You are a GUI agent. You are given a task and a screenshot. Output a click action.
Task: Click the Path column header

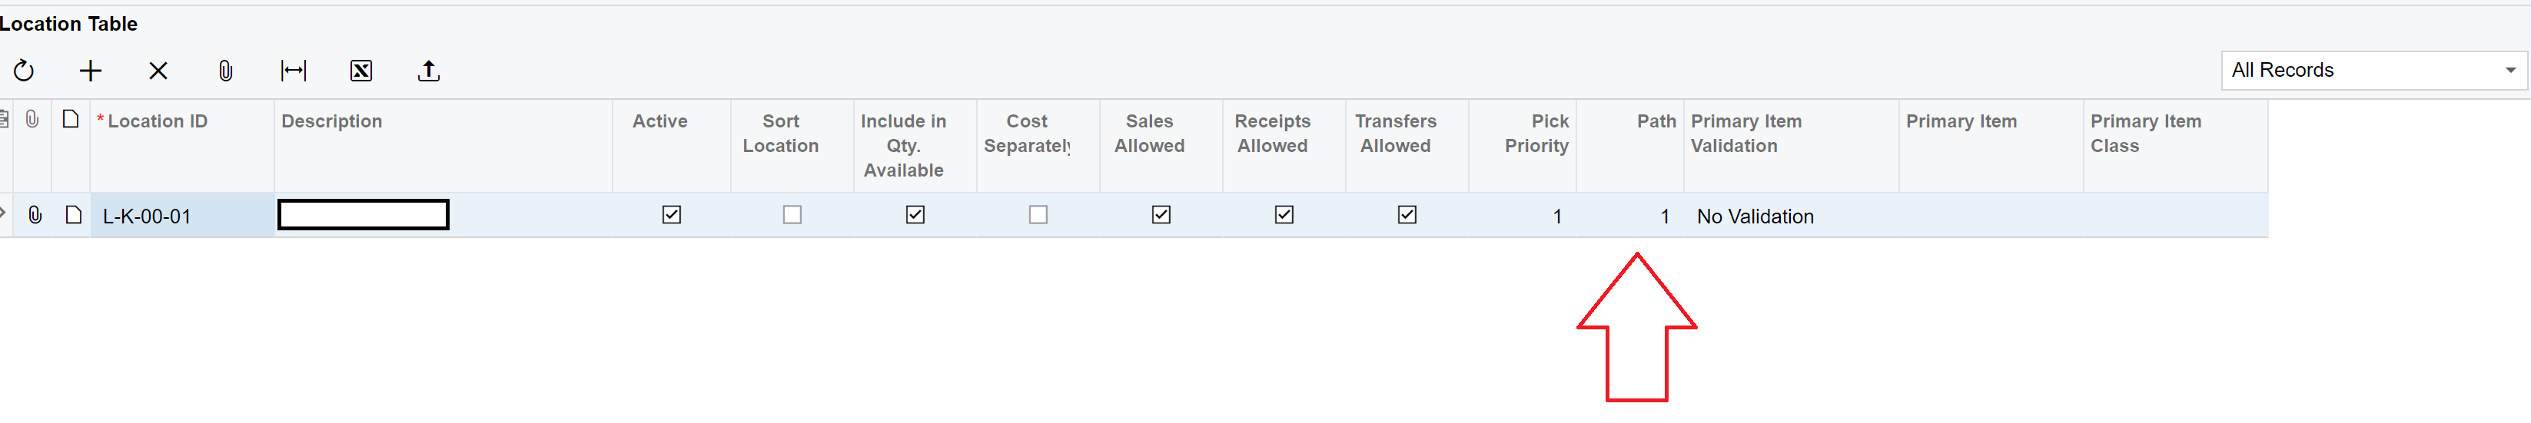1656,122
